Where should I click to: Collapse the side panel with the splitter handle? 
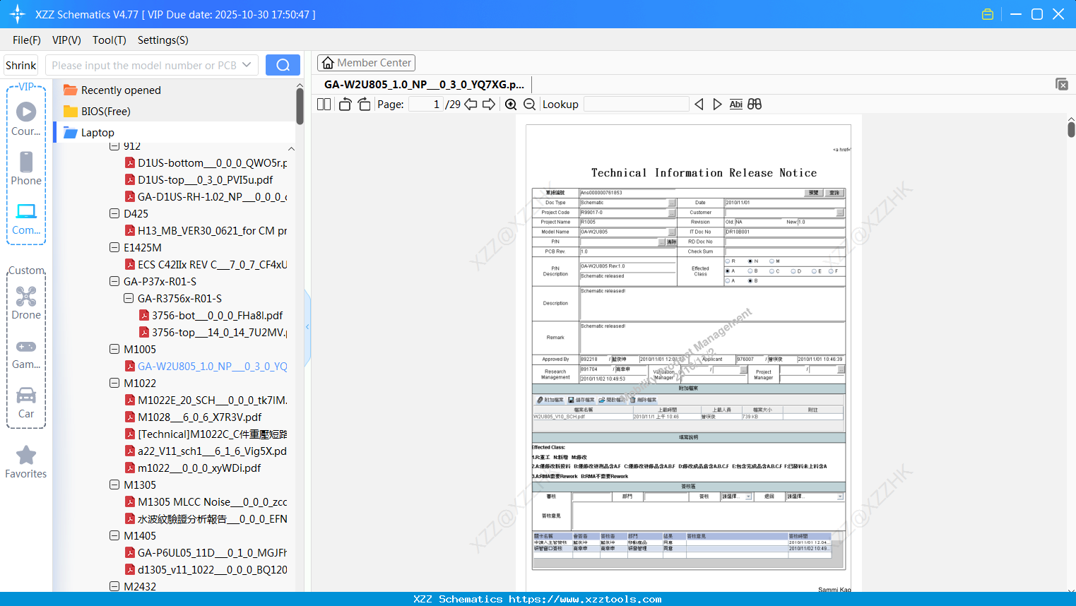click(x=307, y=327)
